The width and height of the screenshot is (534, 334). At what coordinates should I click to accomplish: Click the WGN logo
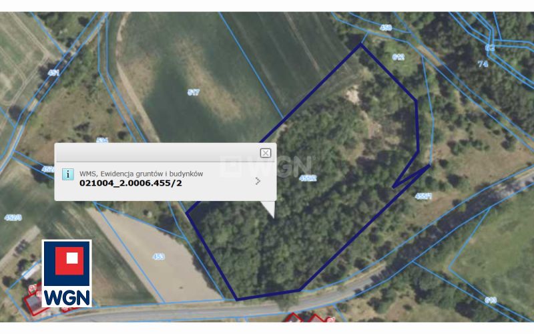pyautogui.click(x=67, y=273)
